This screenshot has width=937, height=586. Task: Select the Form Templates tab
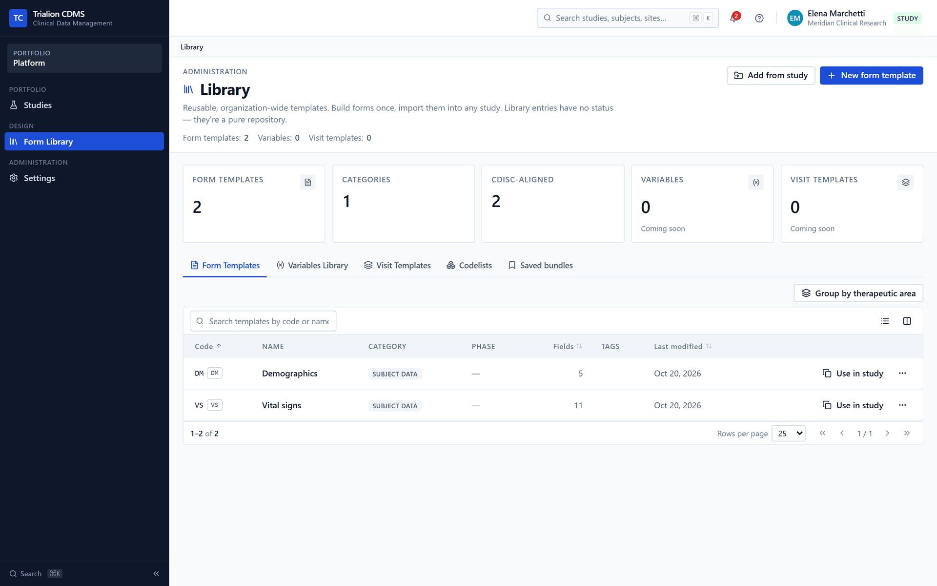coord(224,265)
